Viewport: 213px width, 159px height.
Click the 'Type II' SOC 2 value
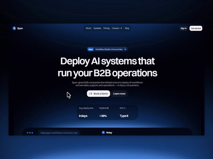click(x=124, y=116)
